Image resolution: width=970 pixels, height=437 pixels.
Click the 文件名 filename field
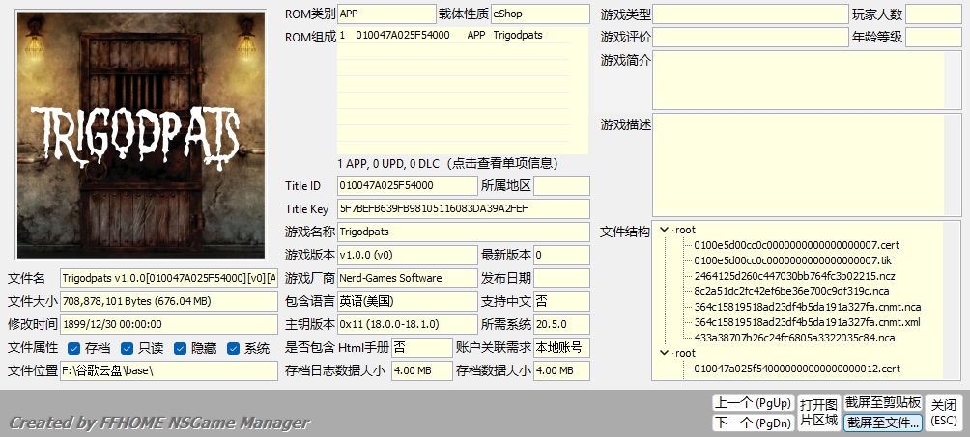pyautogui.click(x=169, y=278)
